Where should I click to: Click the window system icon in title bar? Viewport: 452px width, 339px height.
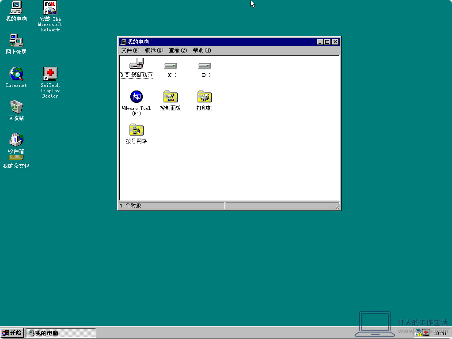(123, 42)
